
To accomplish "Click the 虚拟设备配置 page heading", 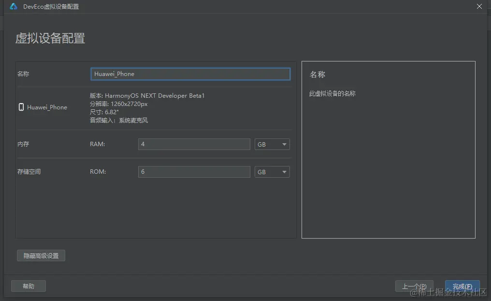I will [50, 38].
